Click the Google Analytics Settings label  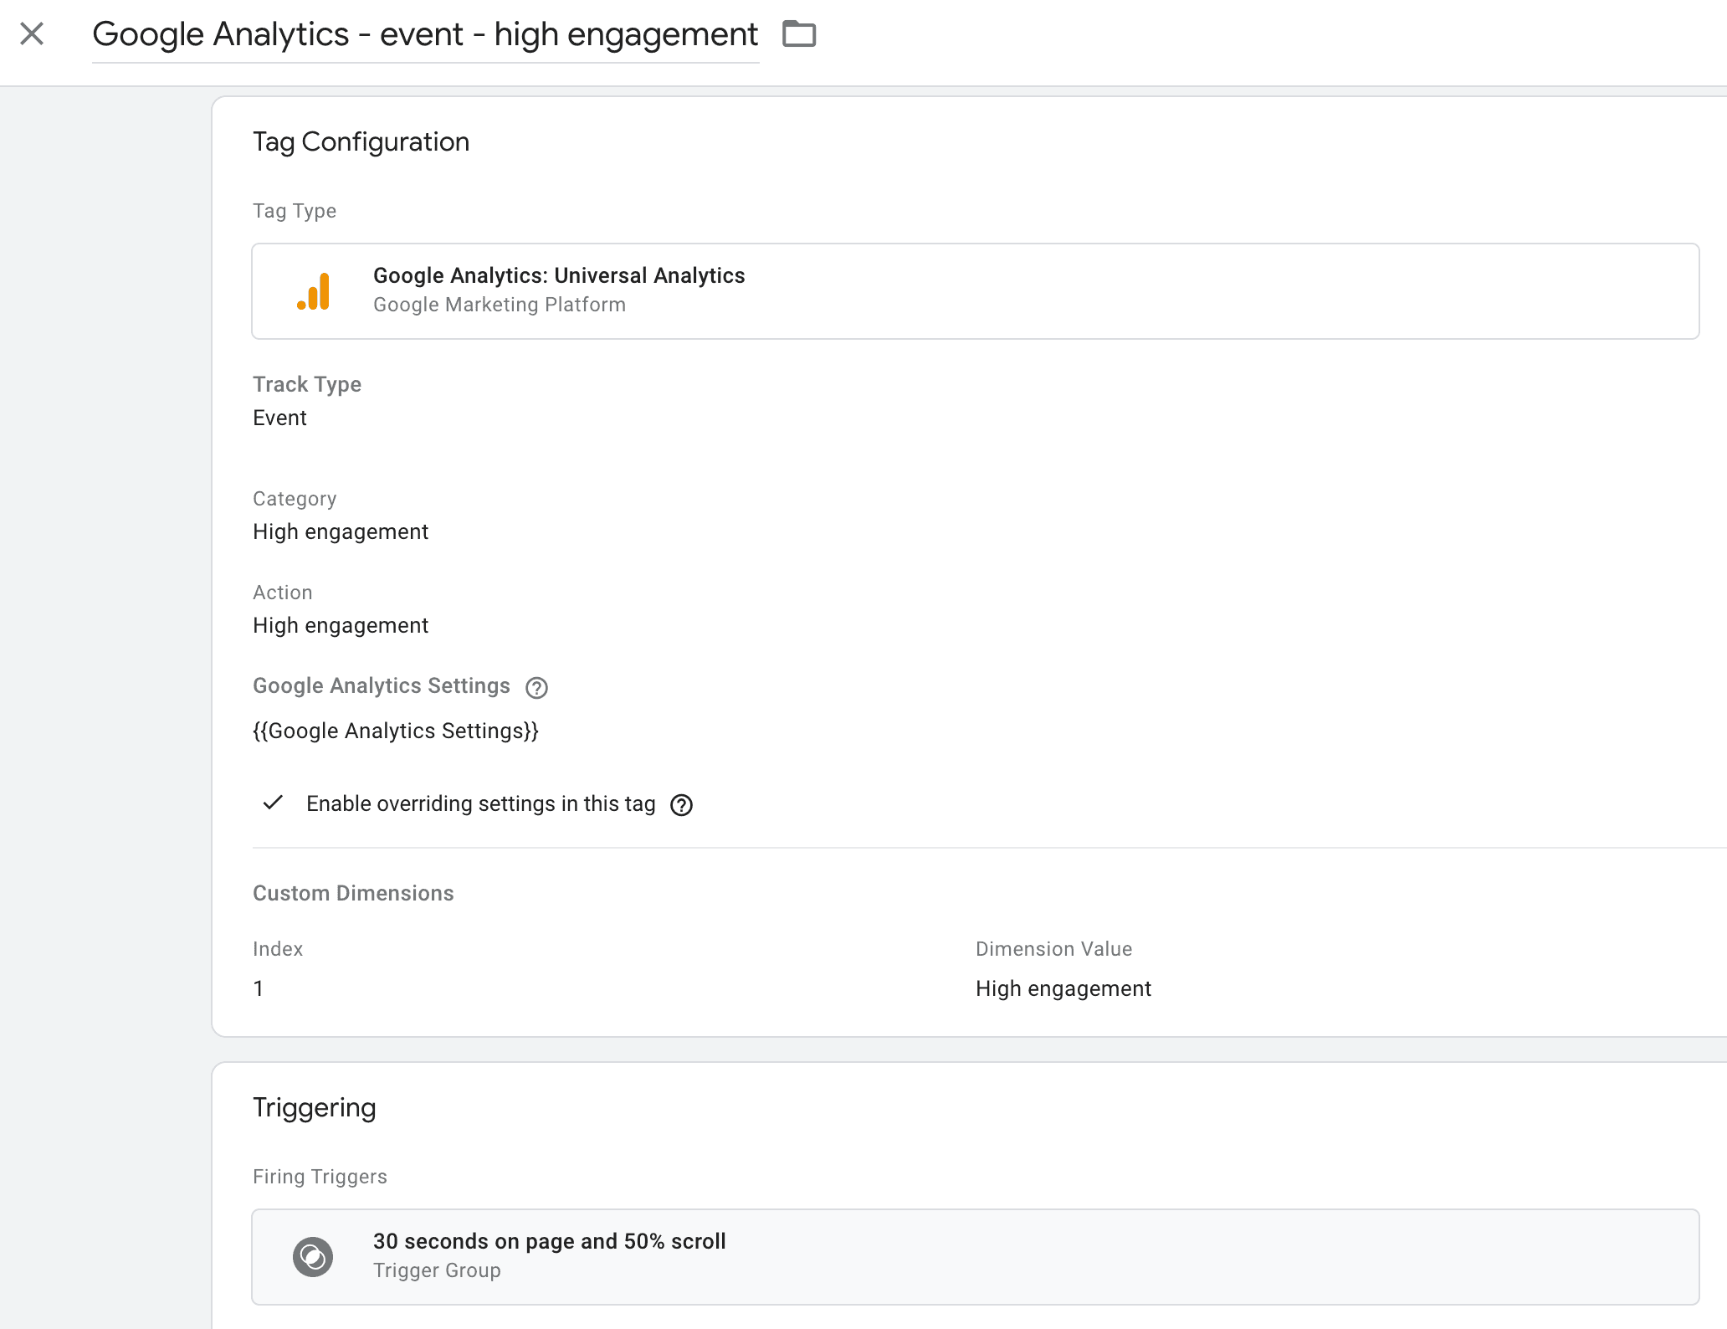(382, 686)
